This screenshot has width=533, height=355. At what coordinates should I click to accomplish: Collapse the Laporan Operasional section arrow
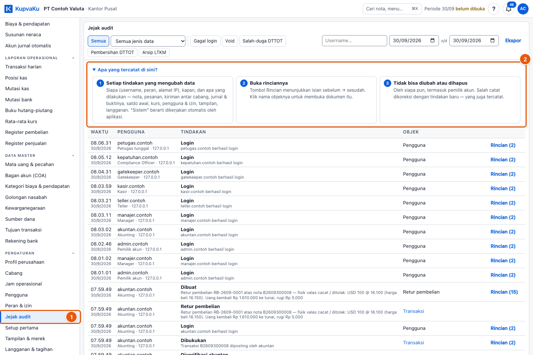tap(73, 58)
